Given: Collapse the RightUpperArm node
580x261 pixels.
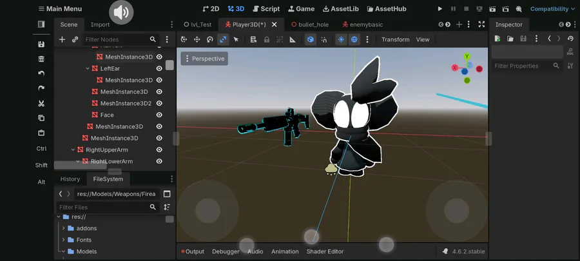Looking at the screenshot, I should pyautogui.click(x=73, y=150).
